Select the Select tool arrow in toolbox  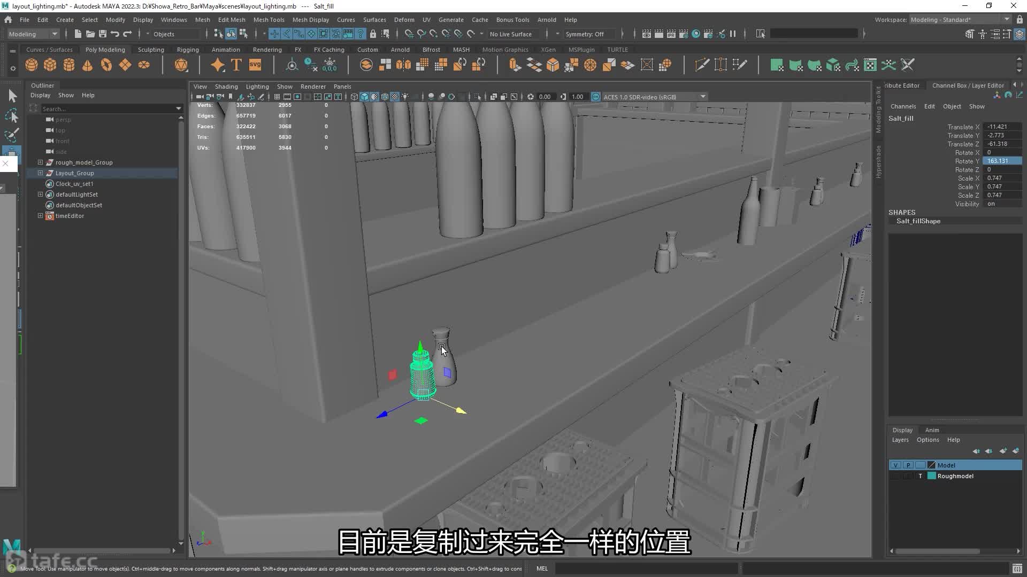(x=12, y=96)
